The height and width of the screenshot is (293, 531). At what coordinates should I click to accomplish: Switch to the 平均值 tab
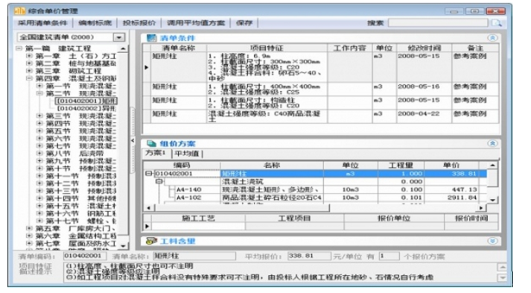point(186,154)
